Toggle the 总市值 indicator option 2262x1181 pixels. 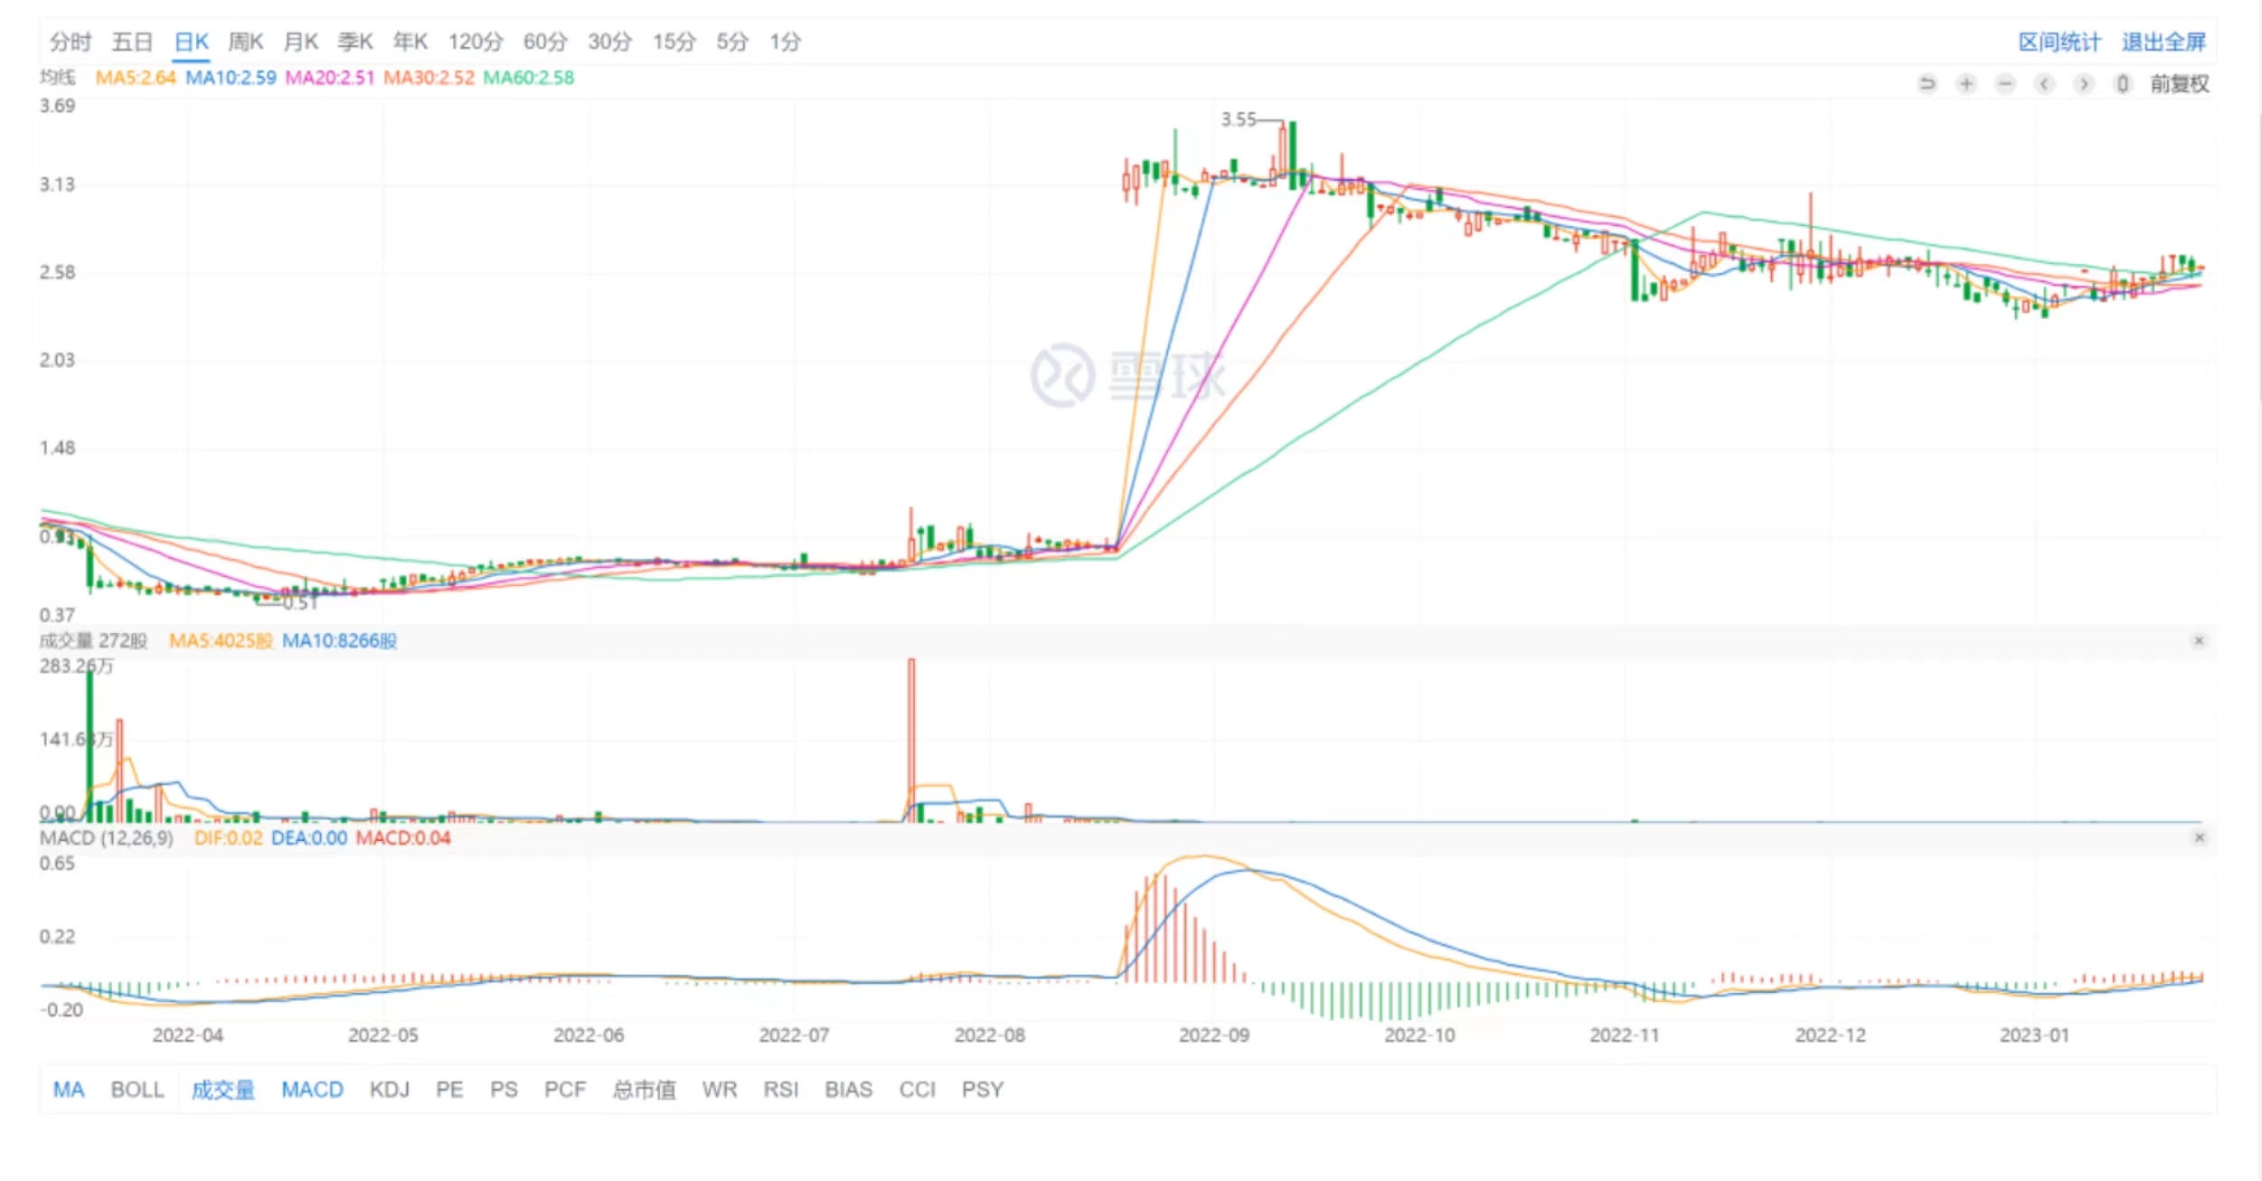(644, 1090)
